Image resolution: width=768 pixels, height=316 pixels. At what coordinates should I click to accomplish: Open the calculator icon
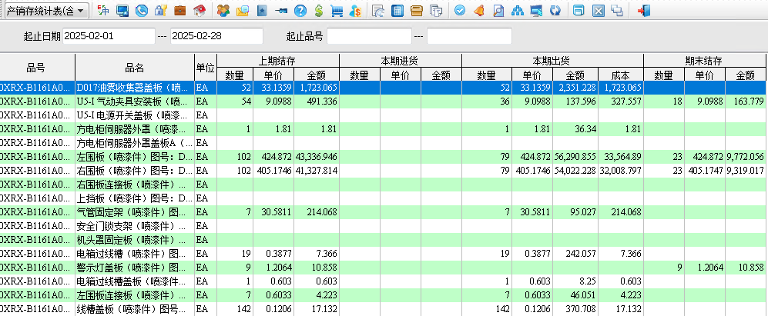pos(397,11)
